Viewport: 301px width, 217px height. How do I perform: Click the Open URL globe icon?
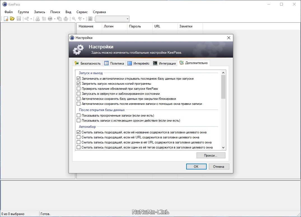click(x=50, y=18)
